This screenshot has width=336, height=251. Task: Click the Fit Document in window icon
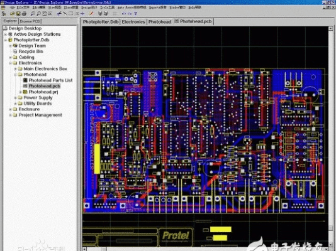tap(44, 13)
